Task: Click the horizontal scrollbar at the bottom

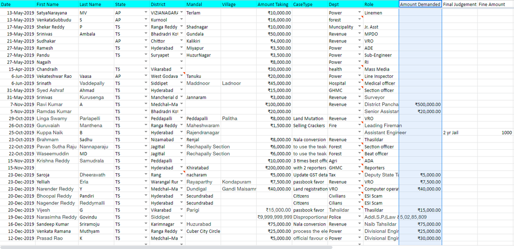Action: point(166,247)
